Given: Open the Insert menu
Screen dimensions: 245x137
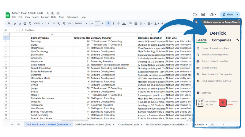Looking at the screenshot, I should [36, 17].
